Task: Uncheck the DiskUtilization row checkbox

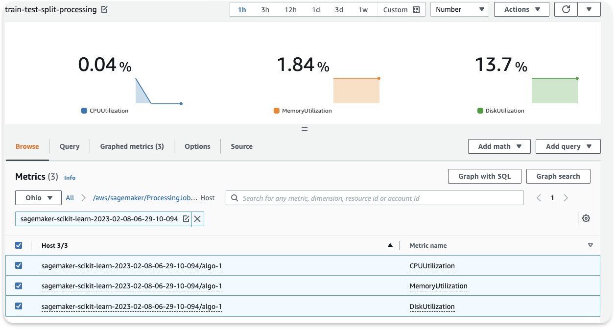Action: (19, 306)
